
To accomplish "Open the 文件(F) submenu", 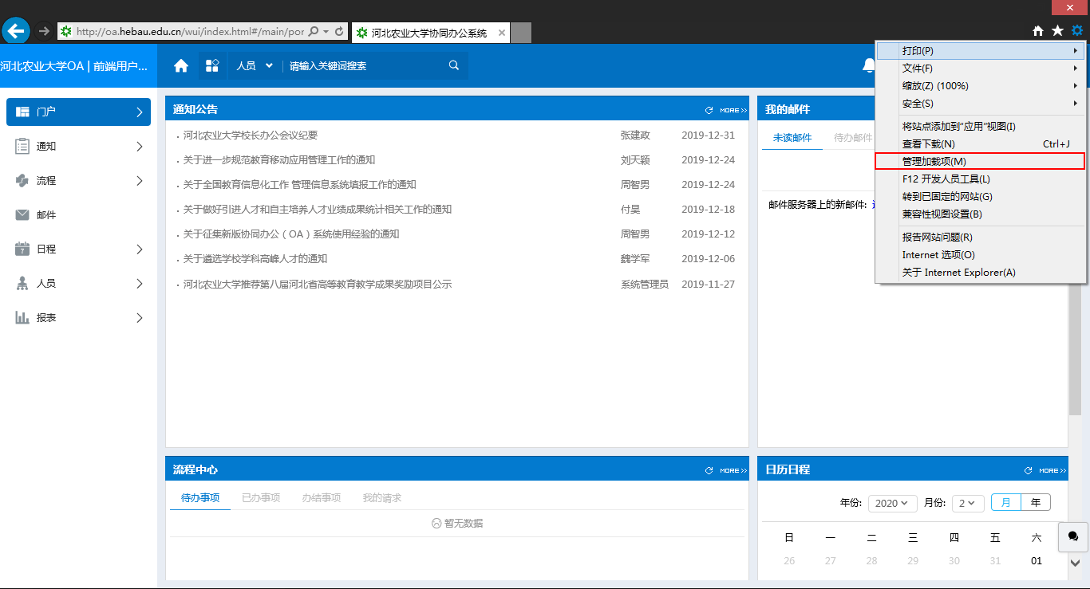I will (x=981, y=69).
